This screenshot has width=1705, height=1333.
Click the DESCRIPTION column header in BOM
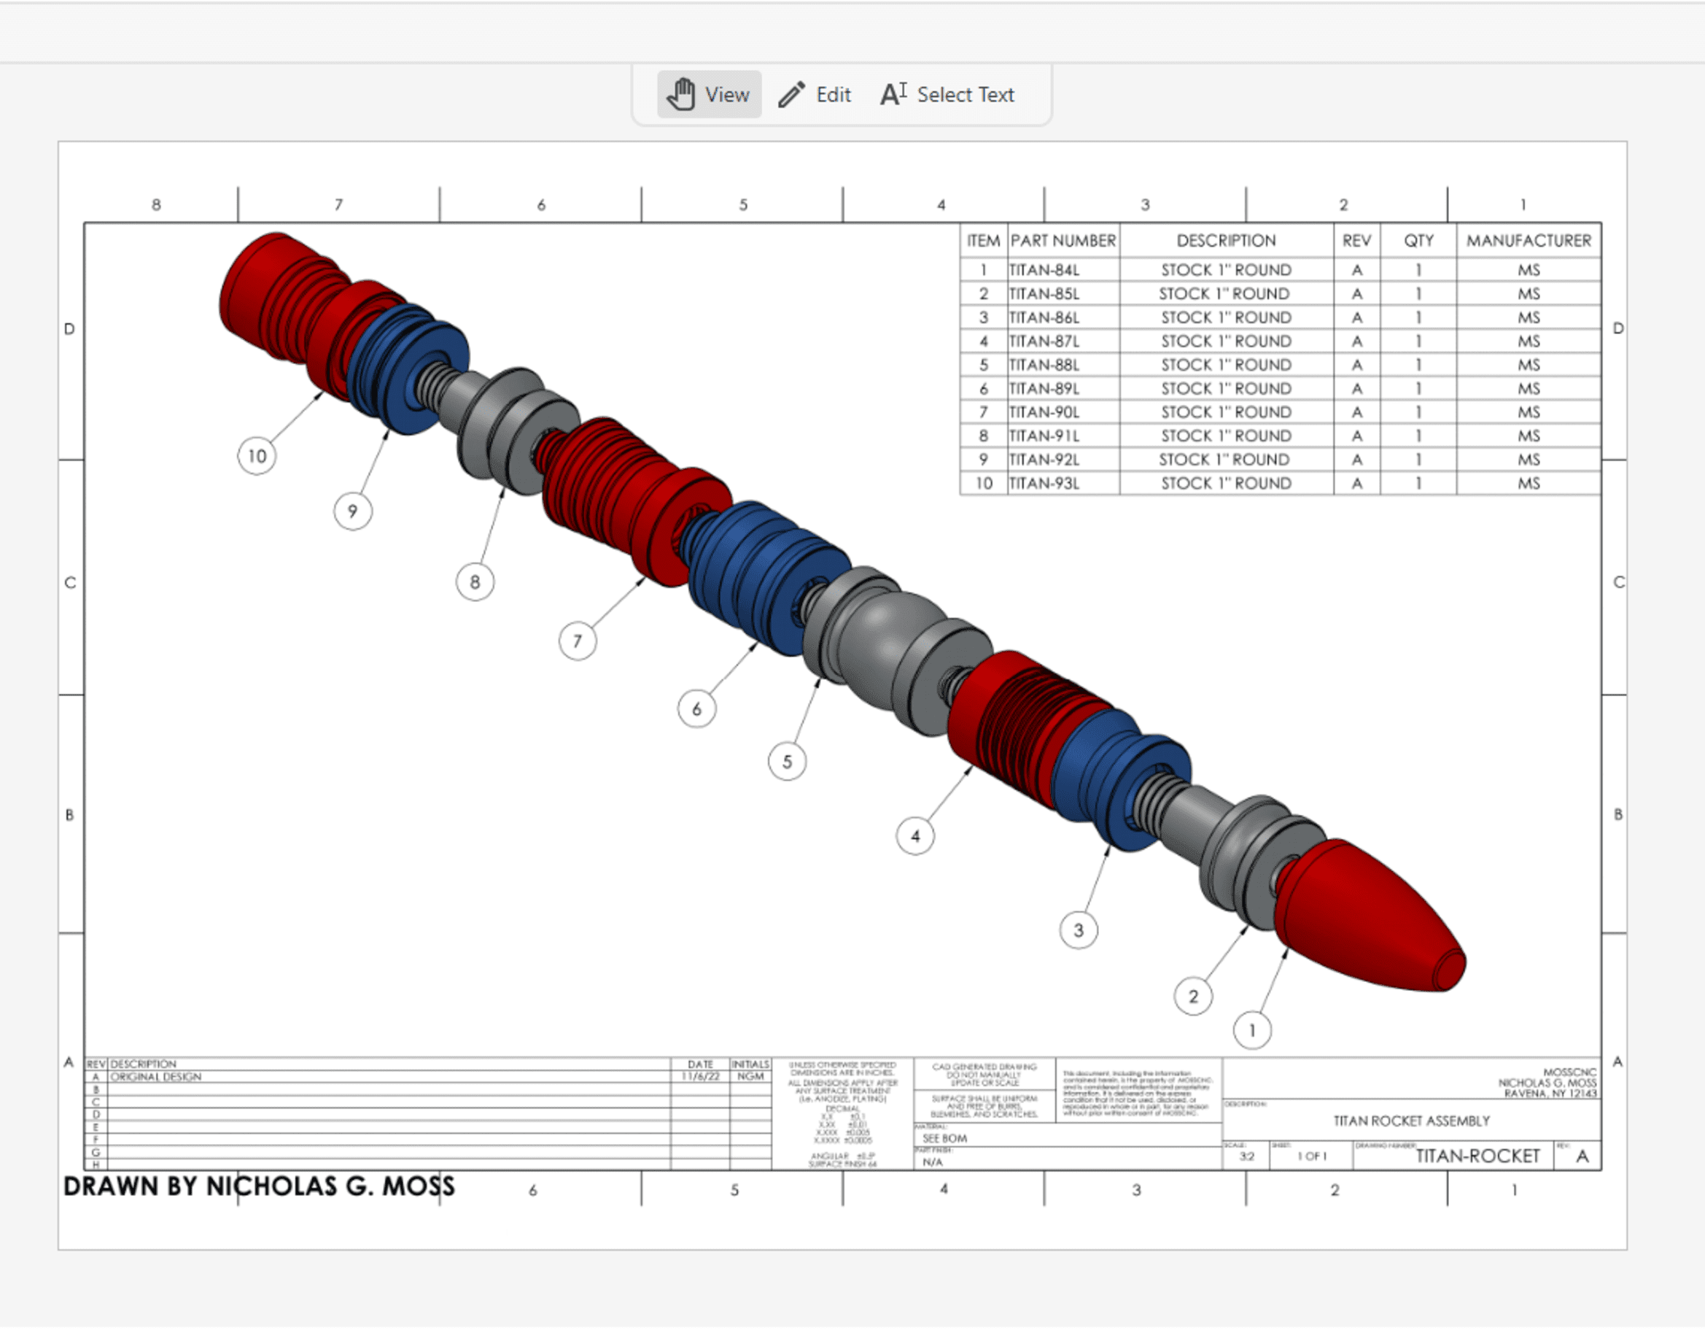1227,242
